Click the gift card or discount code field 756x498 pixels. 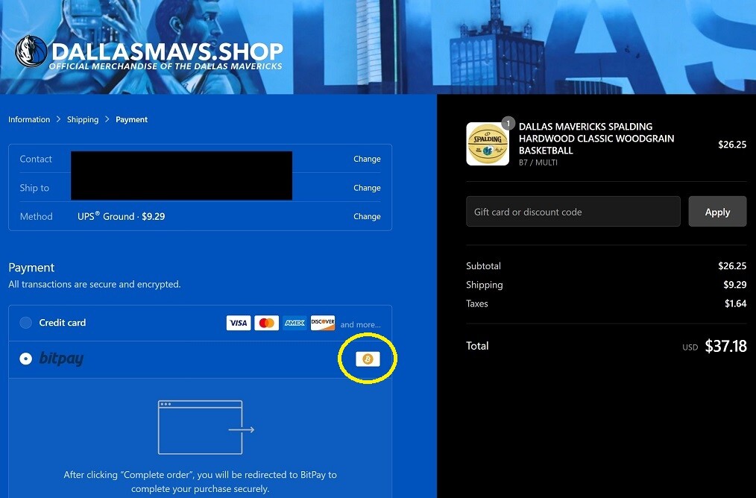coord(573,212)
